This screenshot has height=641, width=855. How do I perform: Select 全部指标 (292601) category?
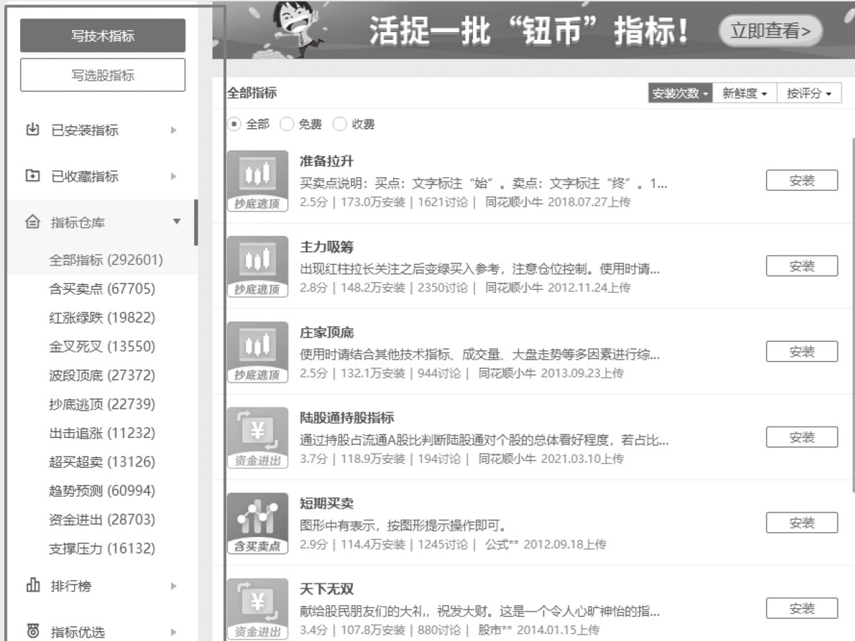click(x=106, y=260)
